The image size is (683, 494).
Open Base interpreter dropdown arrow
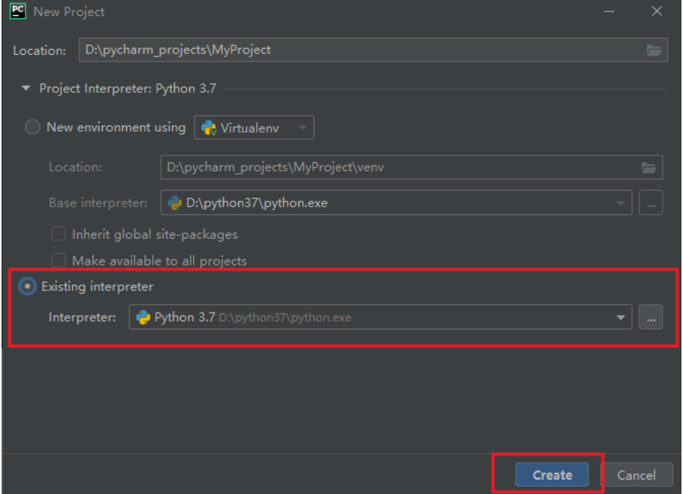(x=620, y=204)
